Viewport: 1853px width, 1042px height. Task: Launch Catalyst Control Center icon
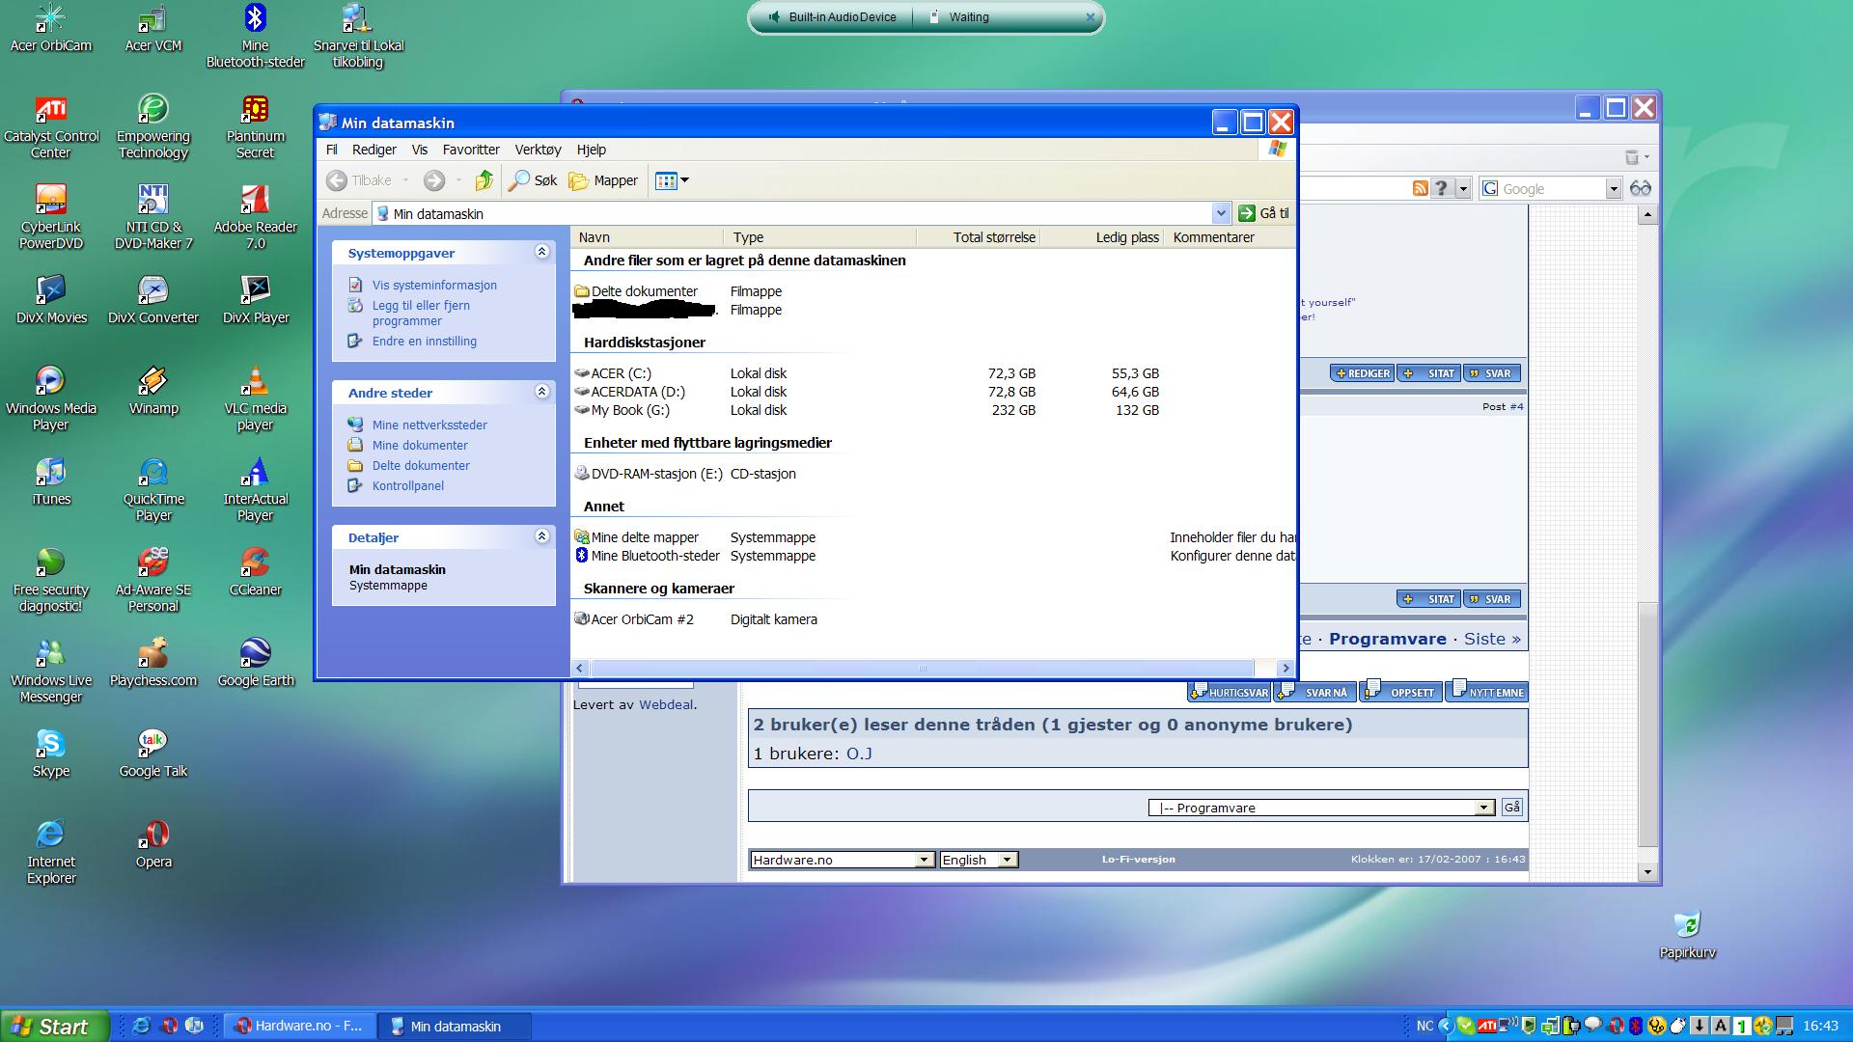click(50, 126)
